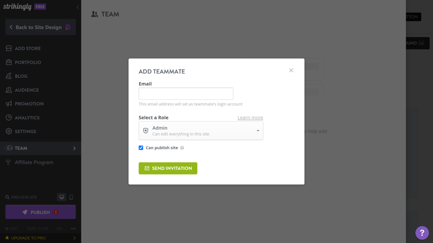Uncheck the Can publish site checkbox
Screen dimensions: 433x243
click(x=141, y=147)
